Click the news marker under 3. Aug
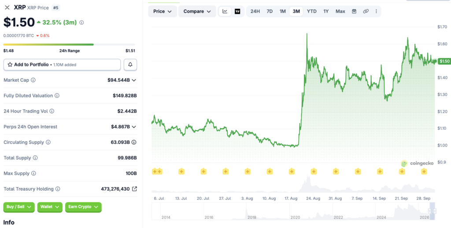 click(248, 171)
